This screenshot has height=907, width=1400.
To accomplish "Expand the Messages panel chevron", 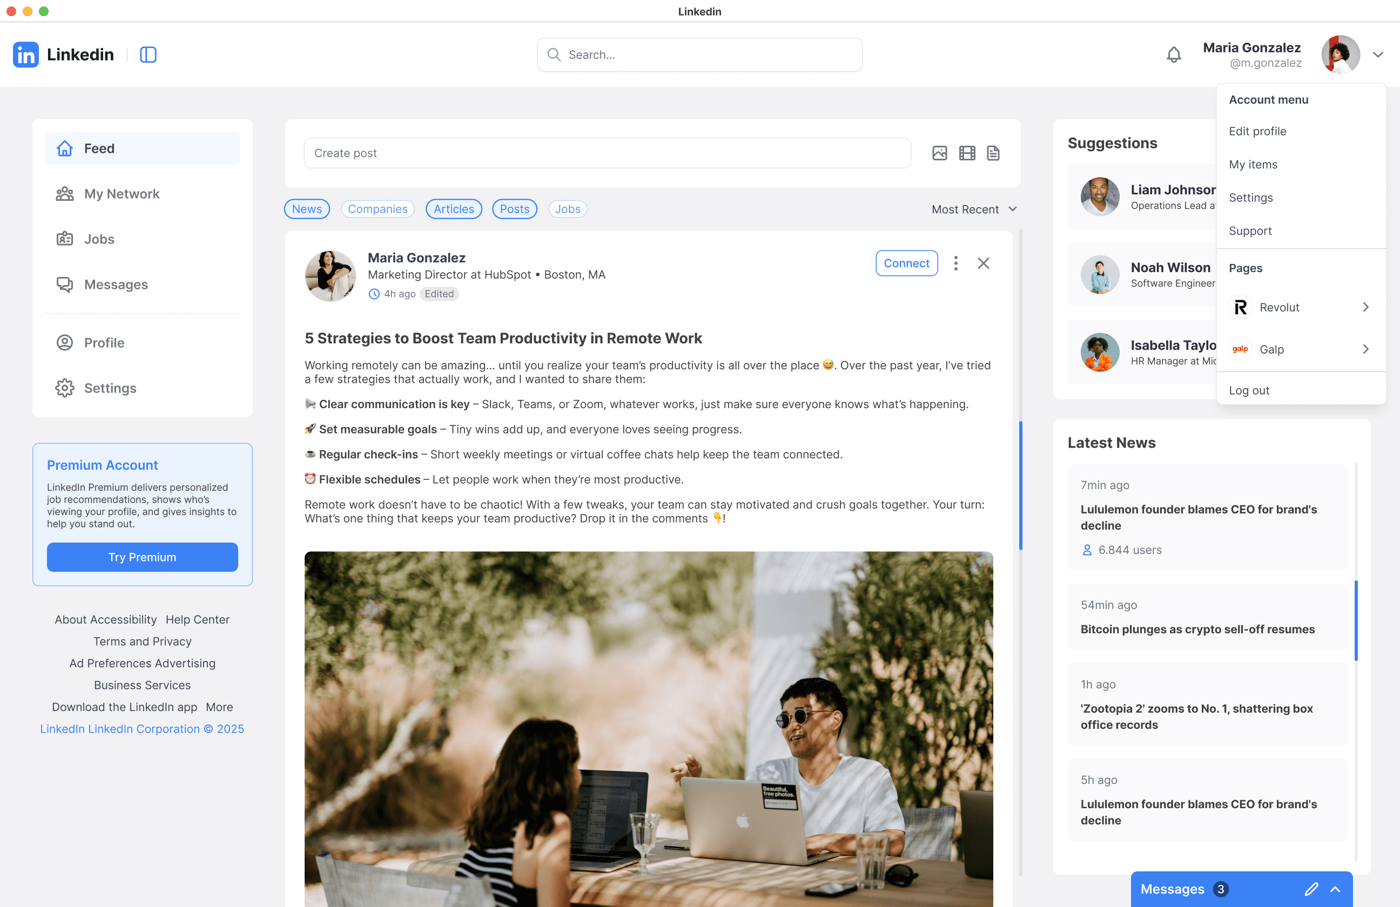I will tap(1335, 889).
